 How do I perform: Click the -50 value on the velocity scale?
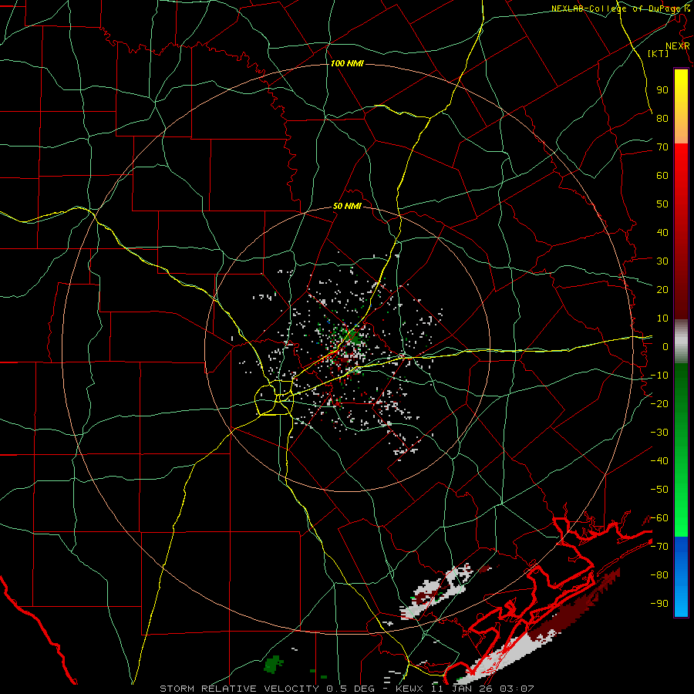[659, 490]
